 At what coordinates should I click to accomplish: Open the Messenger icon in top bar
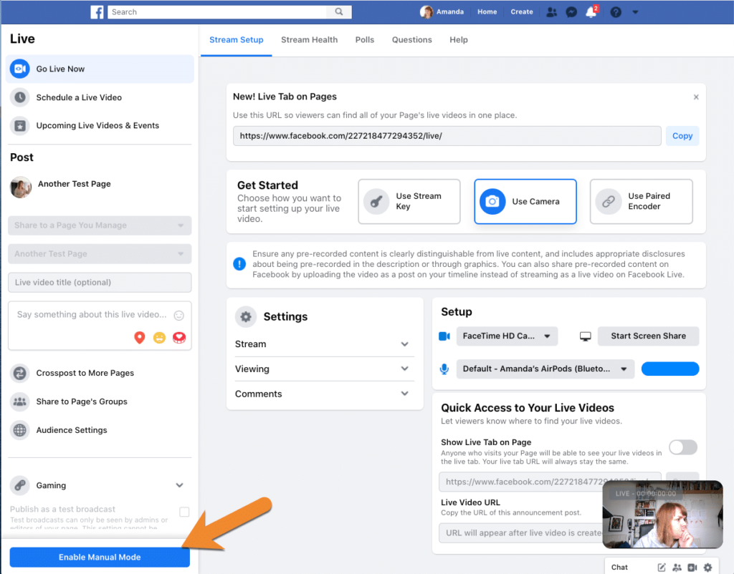coord(571,12)
